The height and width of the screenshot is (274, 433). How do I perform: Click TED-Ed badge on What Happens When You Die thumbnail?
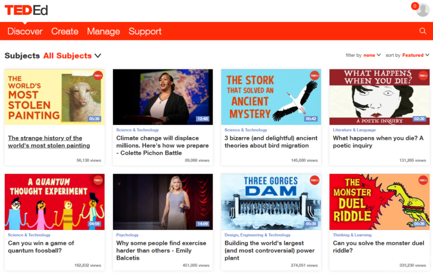pyautogui.click(x=423, y=75)
